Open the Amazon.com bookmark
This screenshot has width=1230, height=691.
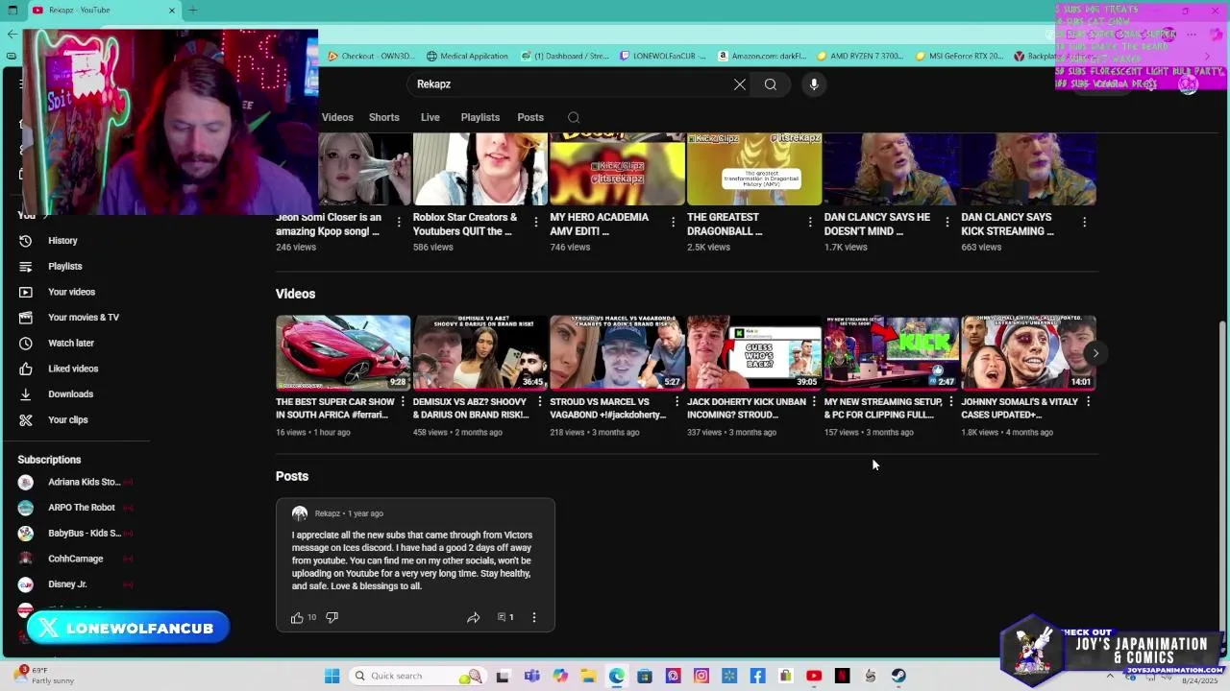(762, 56)
